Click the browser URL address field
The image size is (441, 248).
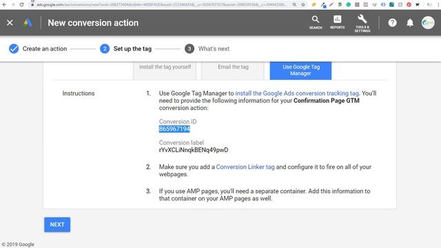pyautogui.click(x=162, y=5)
